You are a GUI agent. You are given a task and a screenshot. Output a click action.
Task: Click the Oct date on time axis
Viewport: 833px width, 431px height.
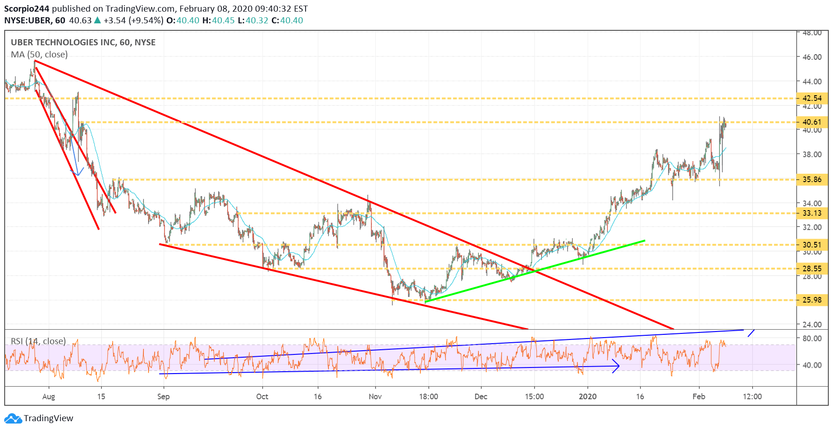pos(262,396)
